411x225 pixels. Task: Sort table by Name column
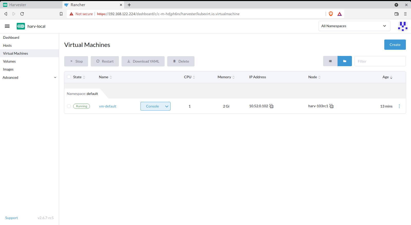click(105, 77)
